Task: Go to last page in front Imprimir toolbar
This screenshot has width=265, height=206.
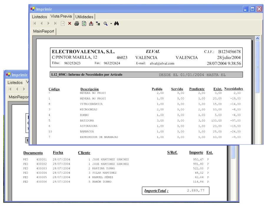Action: [x=55, y=23]
